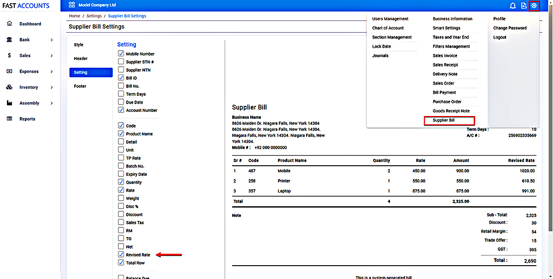Expand the Assembly sidebar chevron
Image resolution: width=553 pixels, height=279 pixels.
click(52, 103)
